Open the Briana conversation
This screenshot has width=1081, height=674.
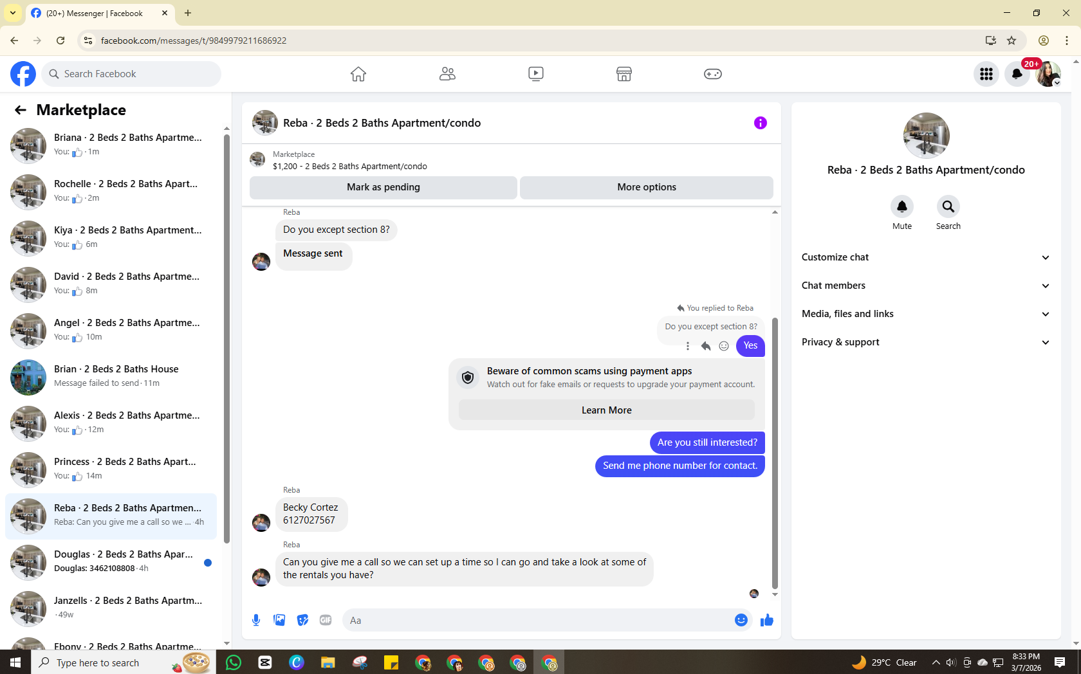[x=111, y=145]
